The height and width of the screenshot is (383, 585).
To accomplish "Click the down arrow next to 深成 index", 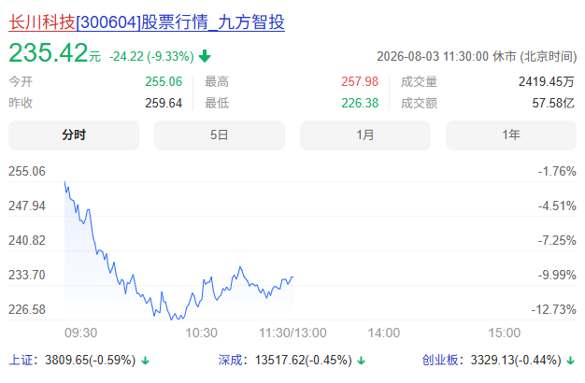I will pos(361,361).
